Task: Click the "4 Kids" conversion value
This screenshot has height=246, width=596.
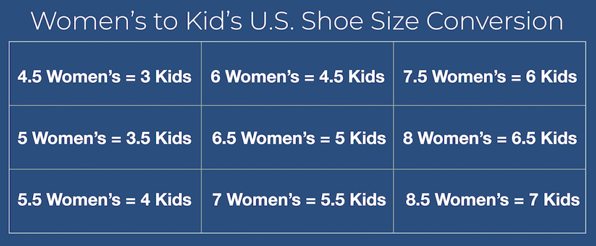Action: pos(166,199)
